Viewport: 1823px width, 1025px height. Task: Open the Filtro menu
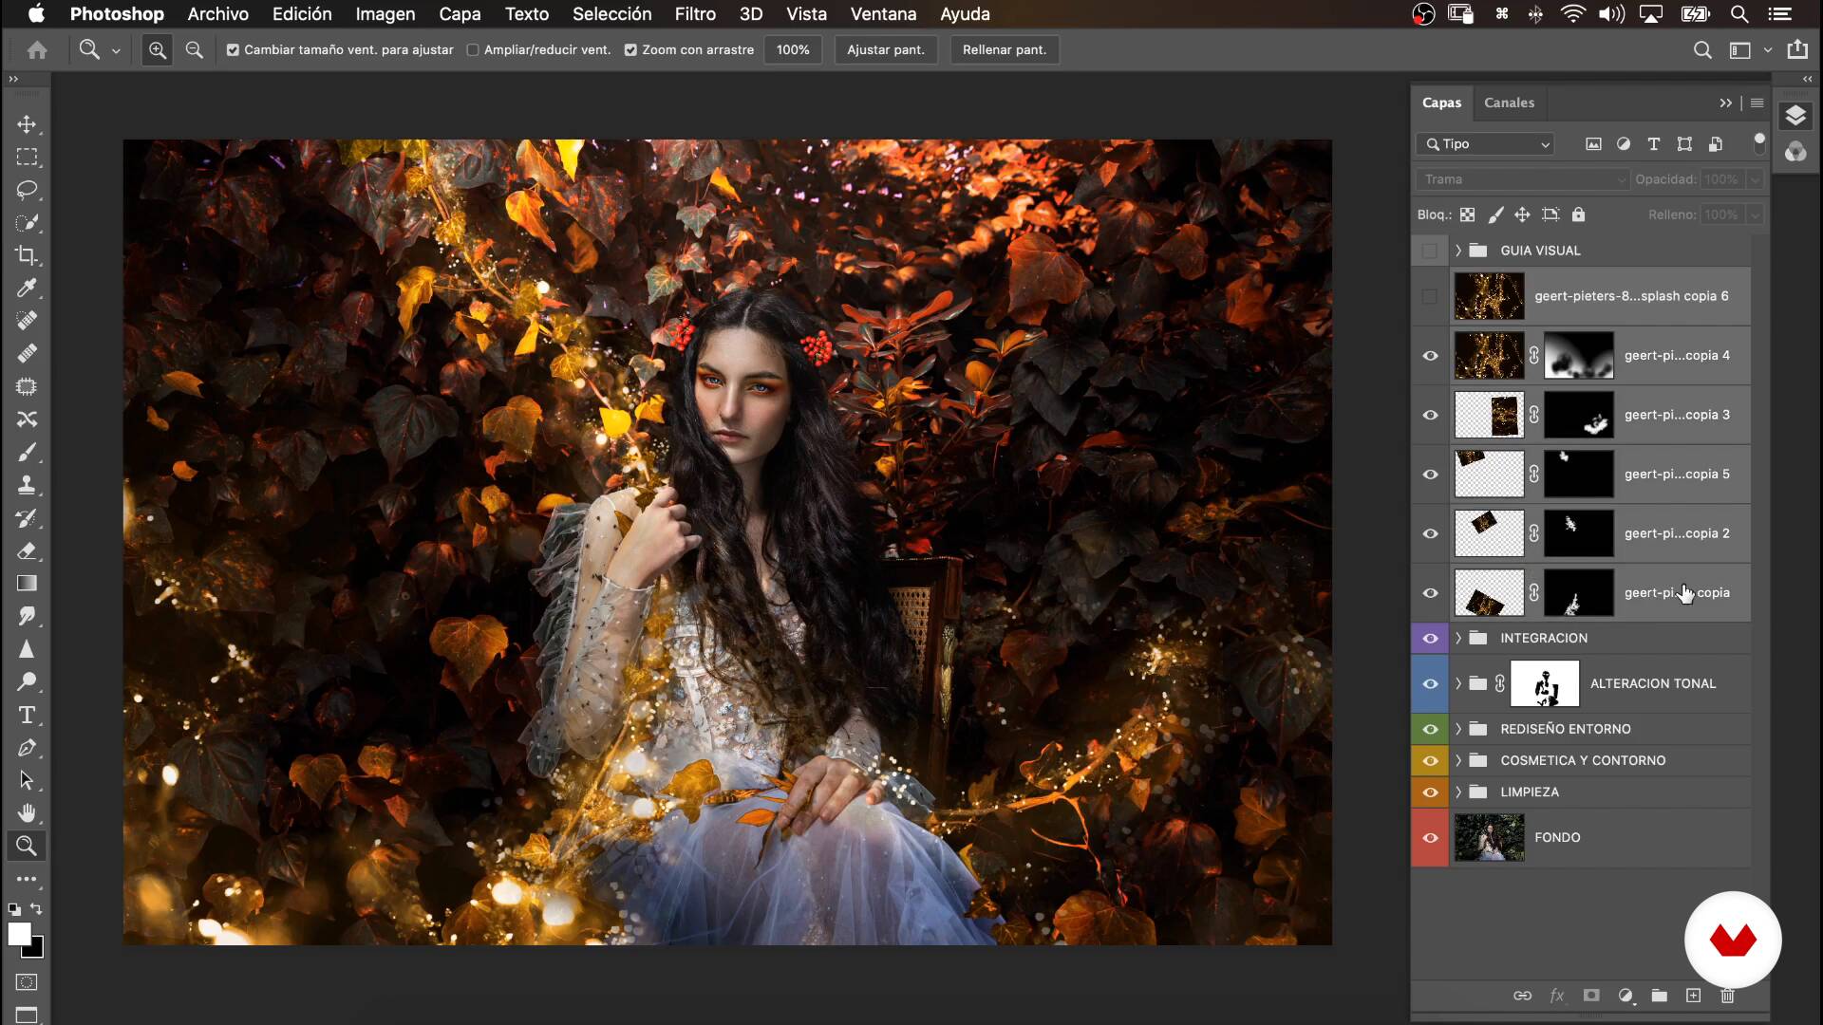tap(695, 14)
